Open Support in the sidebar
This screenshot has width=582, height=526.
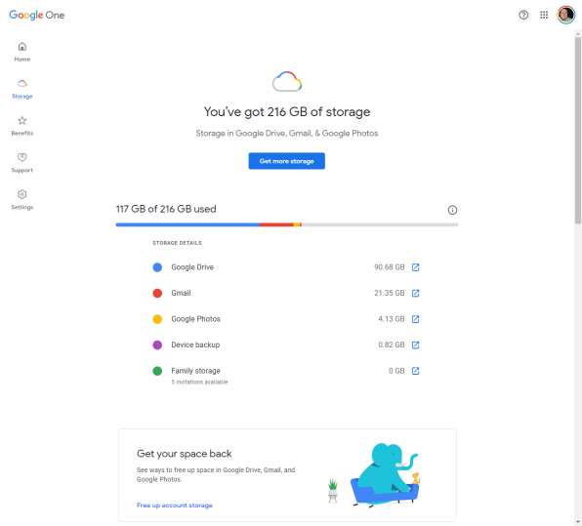[22, 163]
